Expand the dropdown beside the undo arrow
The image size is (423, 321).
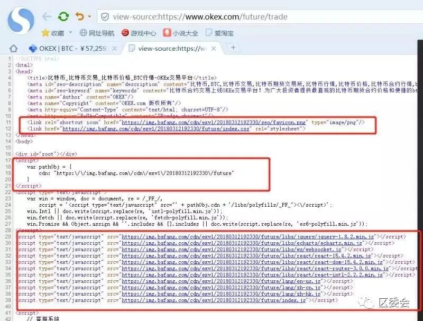(x=89, y=17)
